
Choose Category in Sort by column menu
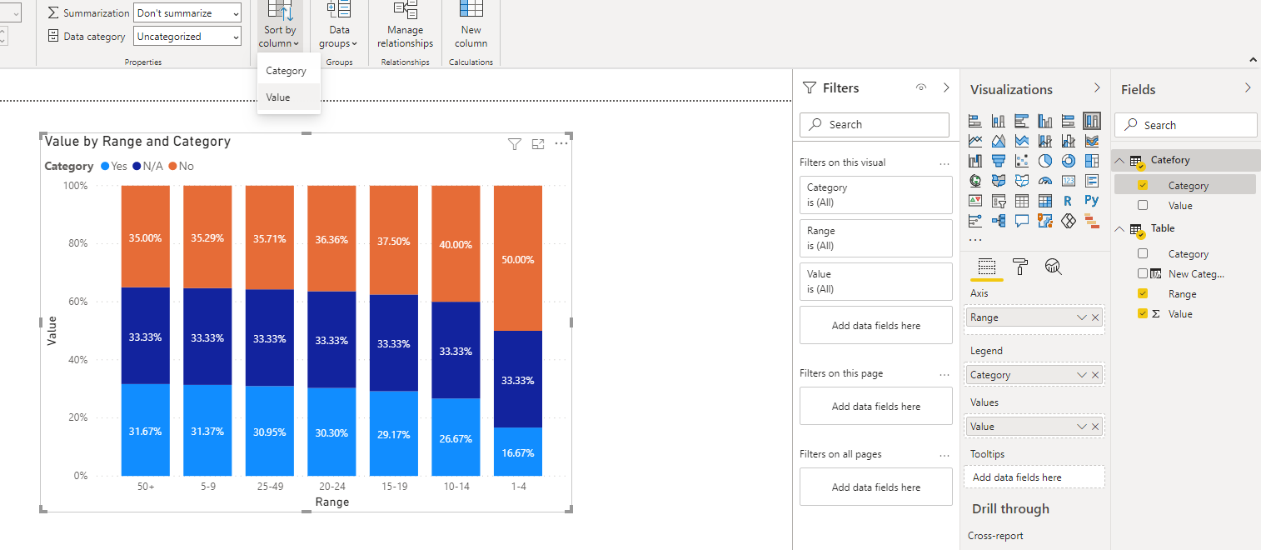pyautogui.click(x=288, y=71)
